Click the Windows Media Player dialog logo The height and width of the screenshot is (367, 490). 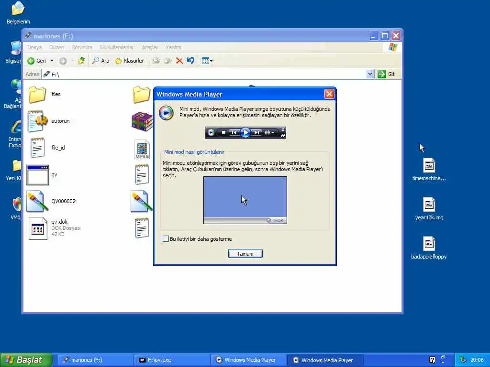point(166,113)
